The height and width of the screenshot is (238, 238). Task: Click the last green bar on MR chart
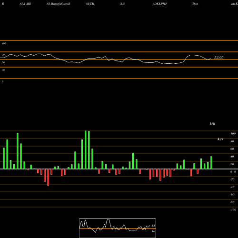pyautogui.click(x=211, y=163)
